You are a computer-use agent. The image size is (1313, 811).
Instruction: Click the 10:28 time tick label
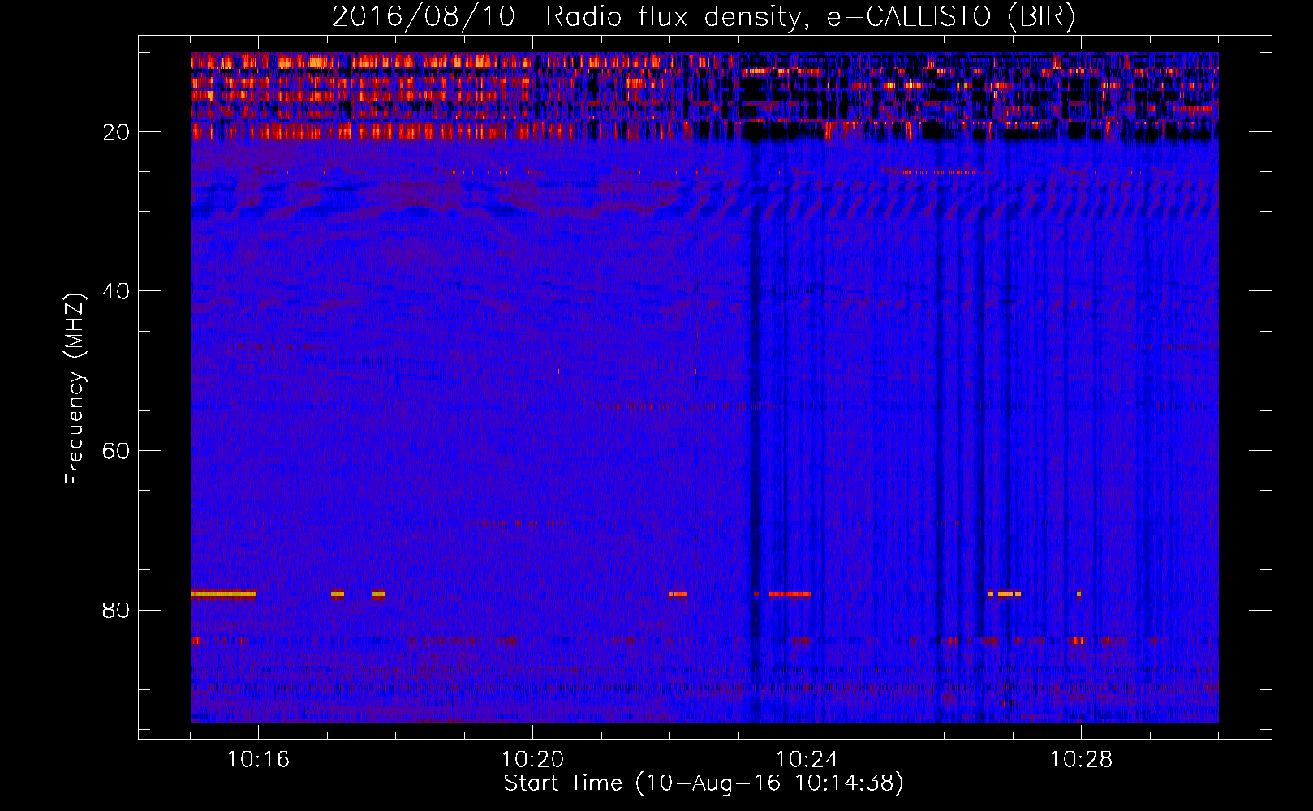(1081, 760)
